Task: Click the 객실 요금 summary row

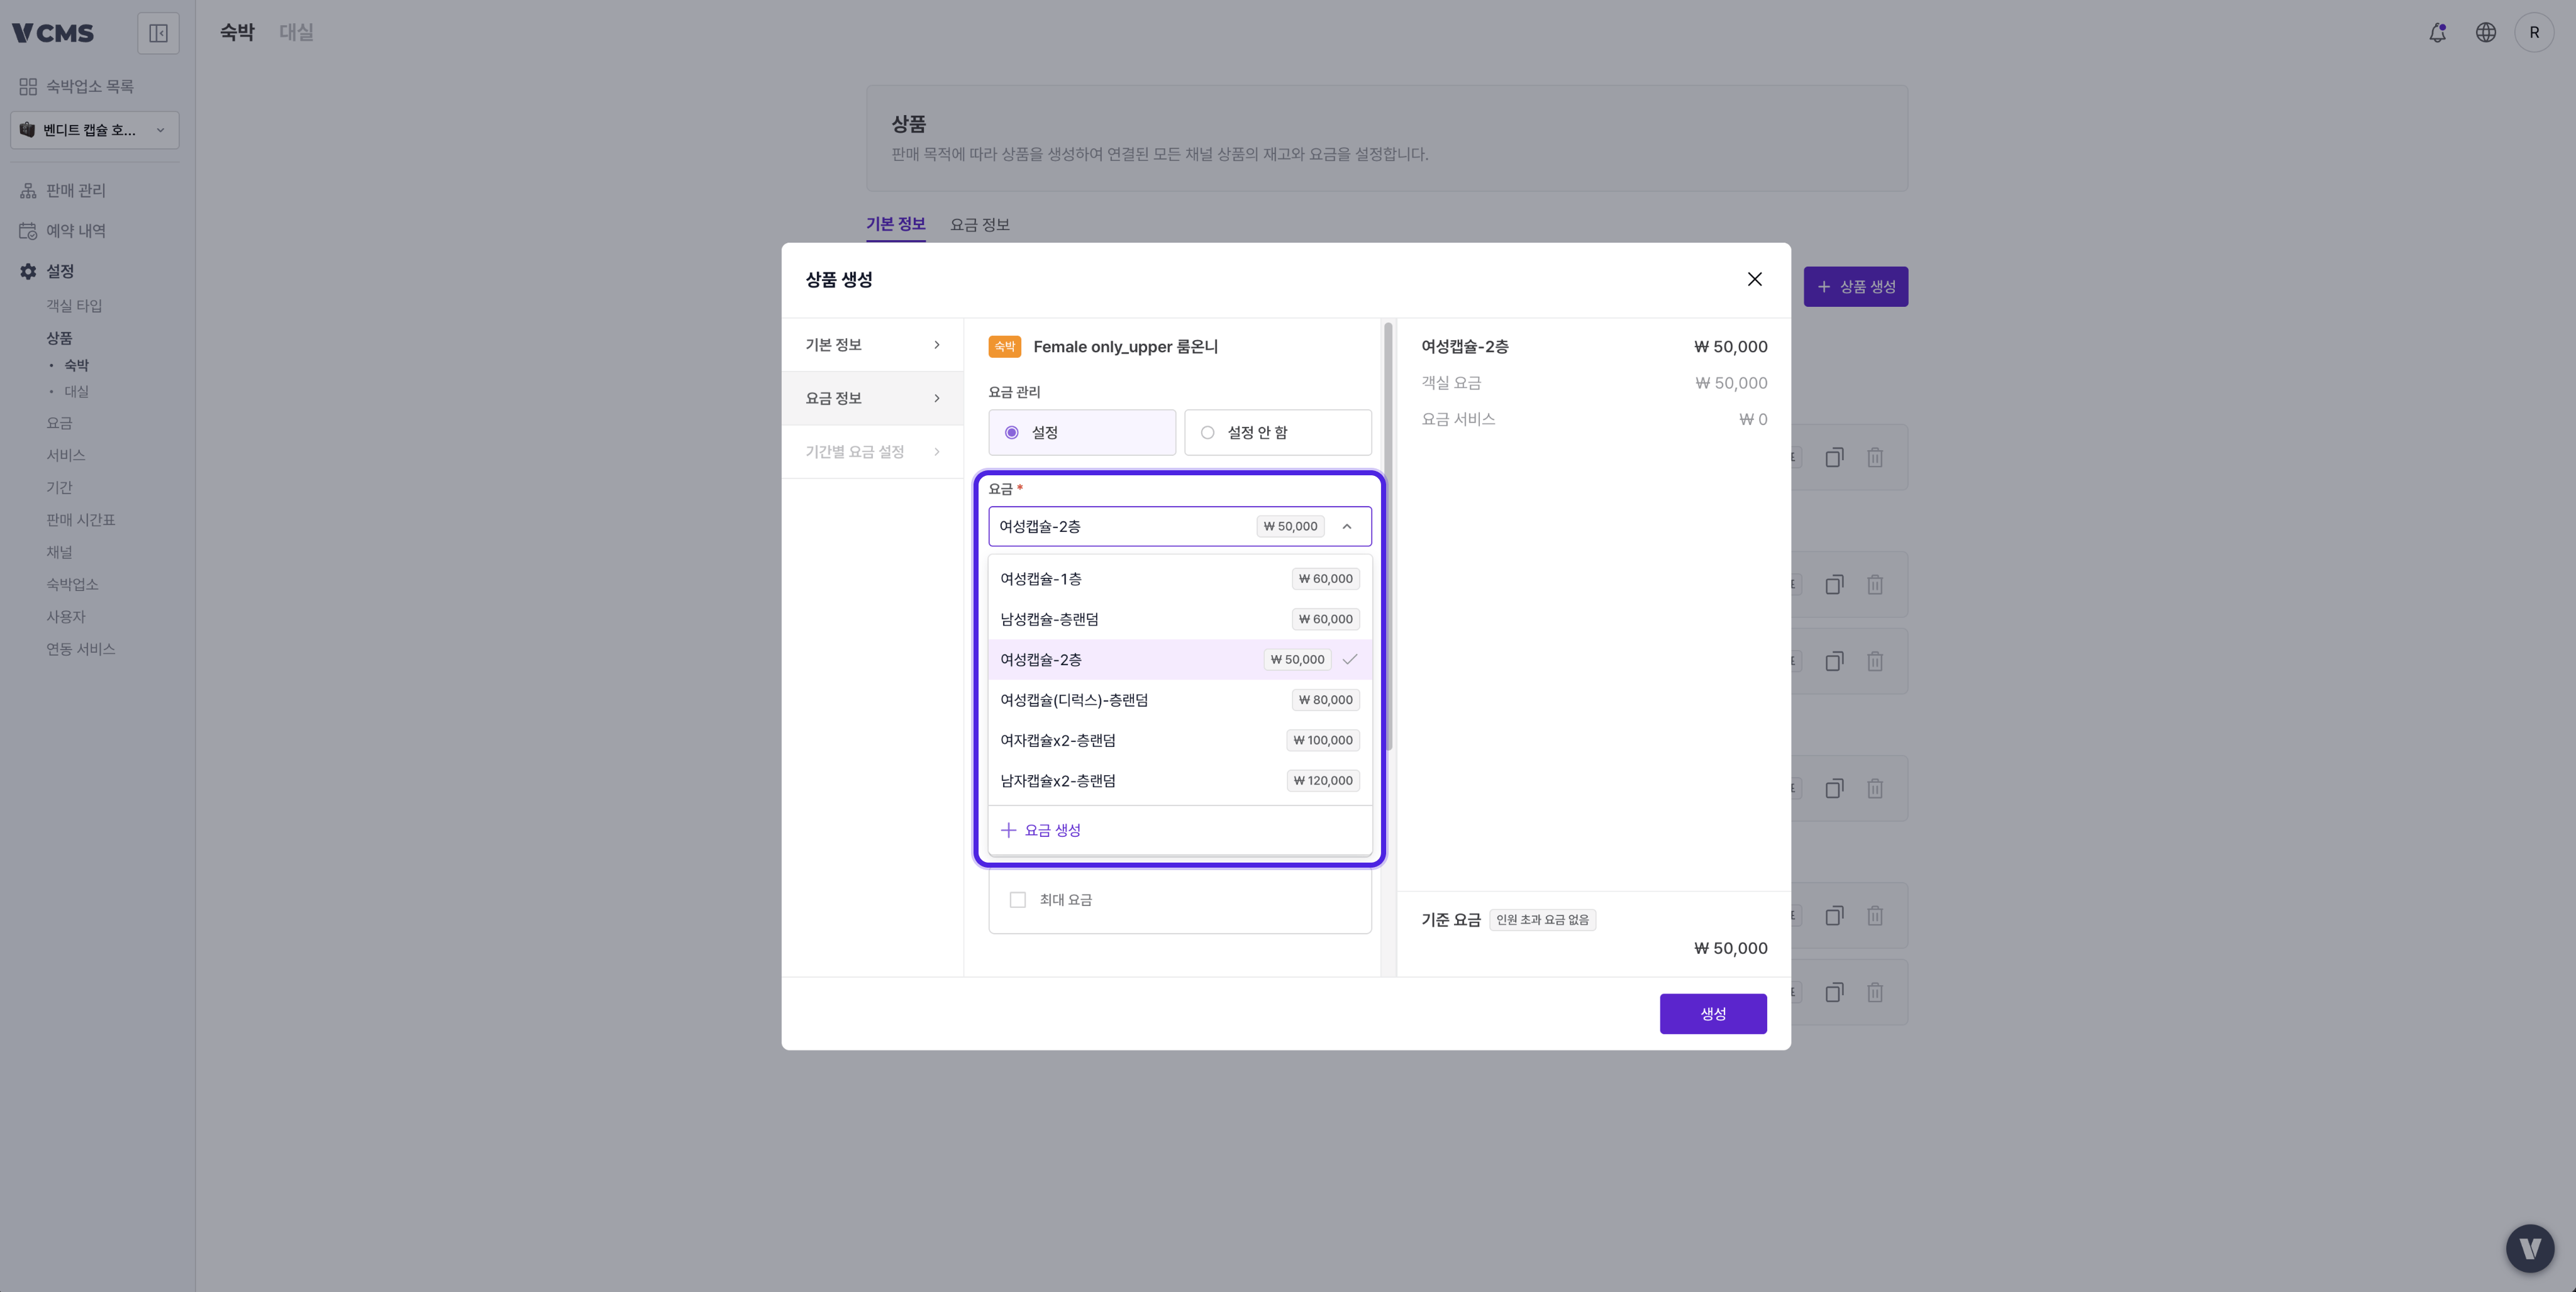Action: pyautogui.click(x=1594, y=383)
